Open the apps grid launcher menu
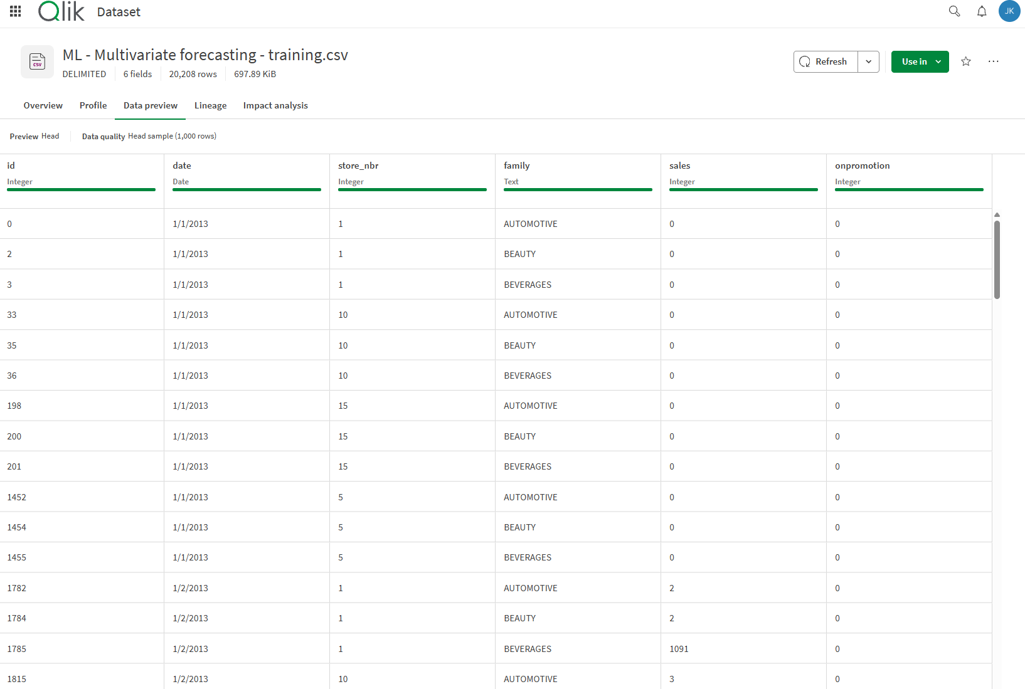The width and height of the screenshot is (1025, 689). click(x=16, y=11)
